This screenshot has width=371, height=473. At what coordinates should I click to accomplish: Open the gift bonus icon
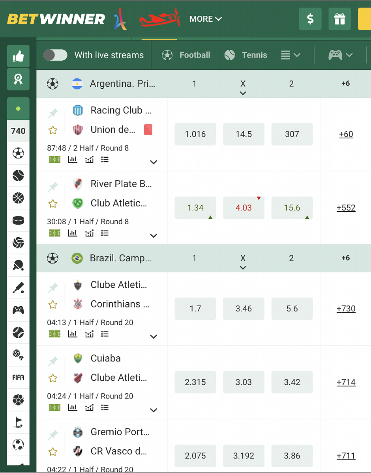(339, 19)
